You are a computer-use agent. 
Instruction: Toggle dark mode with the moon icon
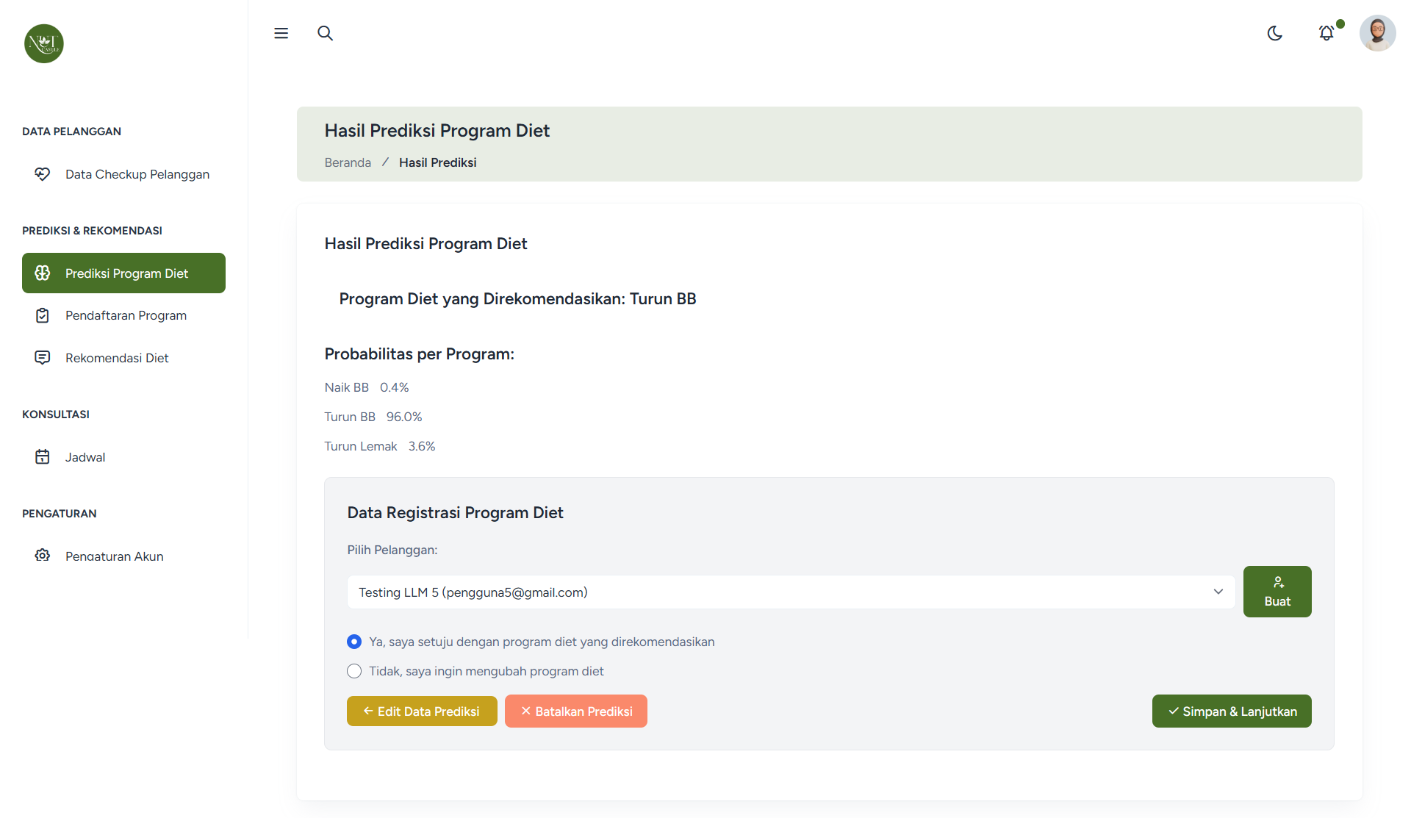tap(1275, 33)
